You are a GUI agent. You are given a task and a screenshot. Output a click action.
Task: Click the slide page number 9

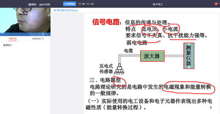[211, 107]
